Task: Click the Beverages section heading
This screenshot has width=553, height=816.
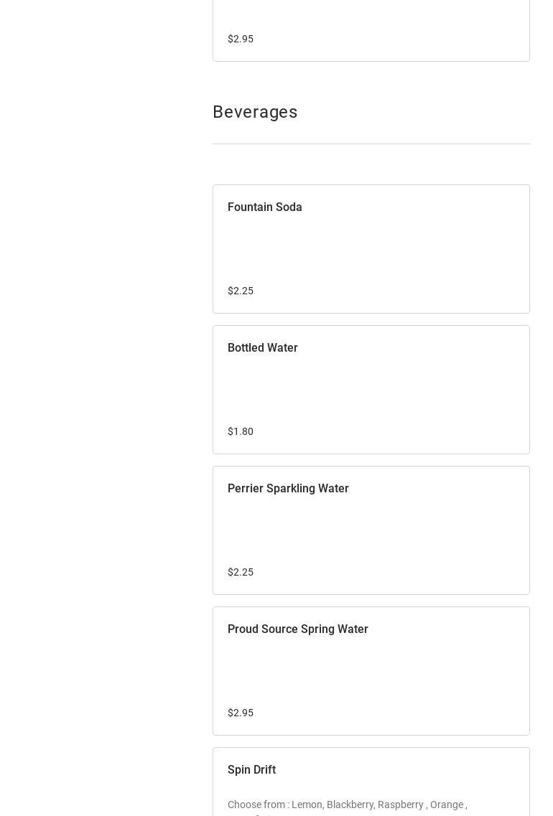Action: coord(255,112)
